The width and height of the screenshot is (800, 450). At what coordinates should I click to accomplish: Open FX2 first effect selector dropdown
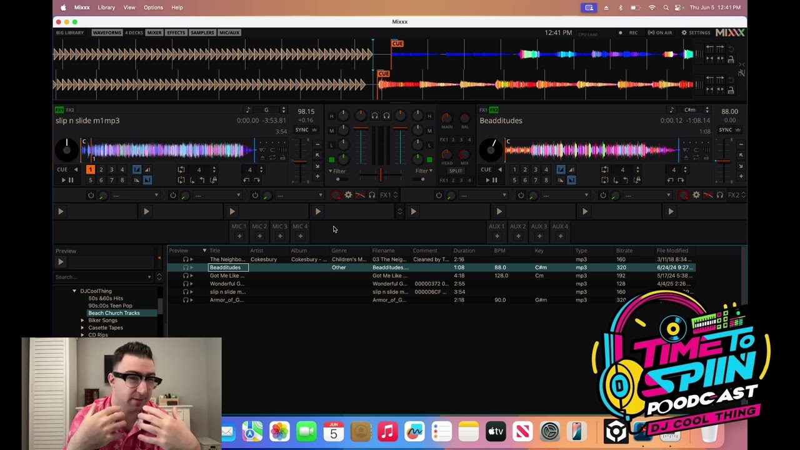(x=483, y=195)
